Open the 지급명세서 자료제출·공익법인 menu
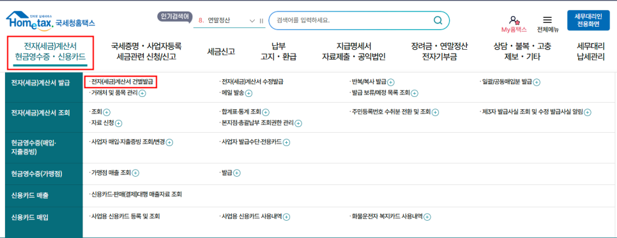 (354, 52)
